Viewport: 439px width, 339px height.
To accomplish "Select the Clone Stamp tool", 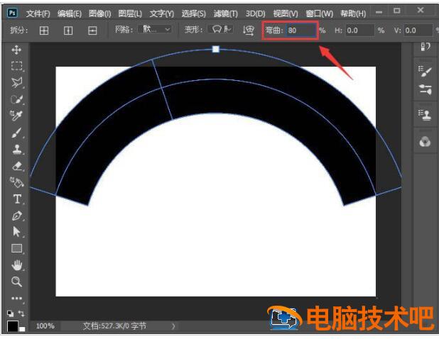I will coord(17,149).
